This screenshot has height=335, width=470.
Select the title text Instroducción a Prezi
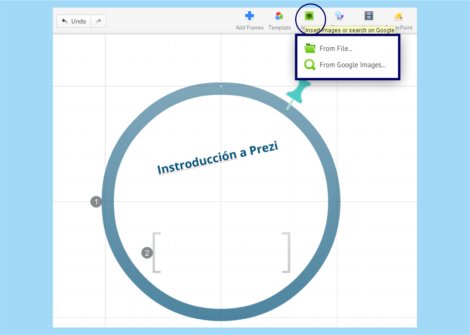(218, 158)
